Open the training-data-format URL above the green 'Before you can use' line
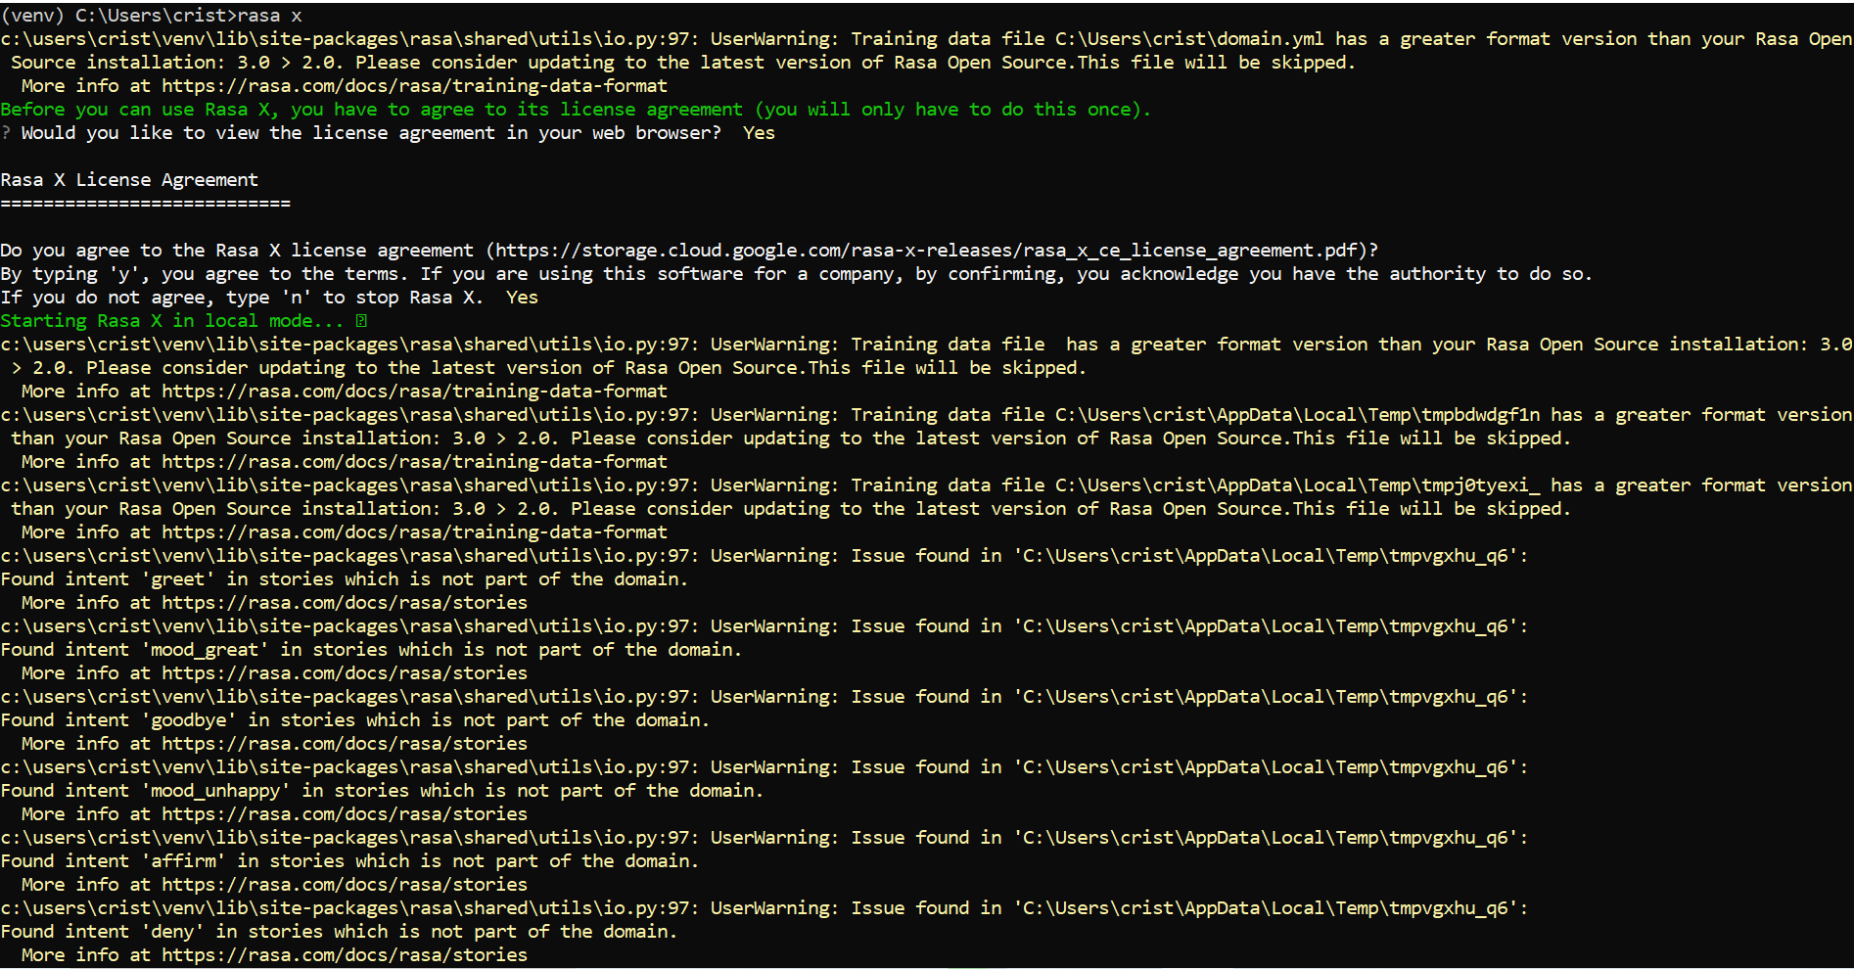Image resolution: width=1854 pixels, height=969 pixels. click(x=414, y=86)
